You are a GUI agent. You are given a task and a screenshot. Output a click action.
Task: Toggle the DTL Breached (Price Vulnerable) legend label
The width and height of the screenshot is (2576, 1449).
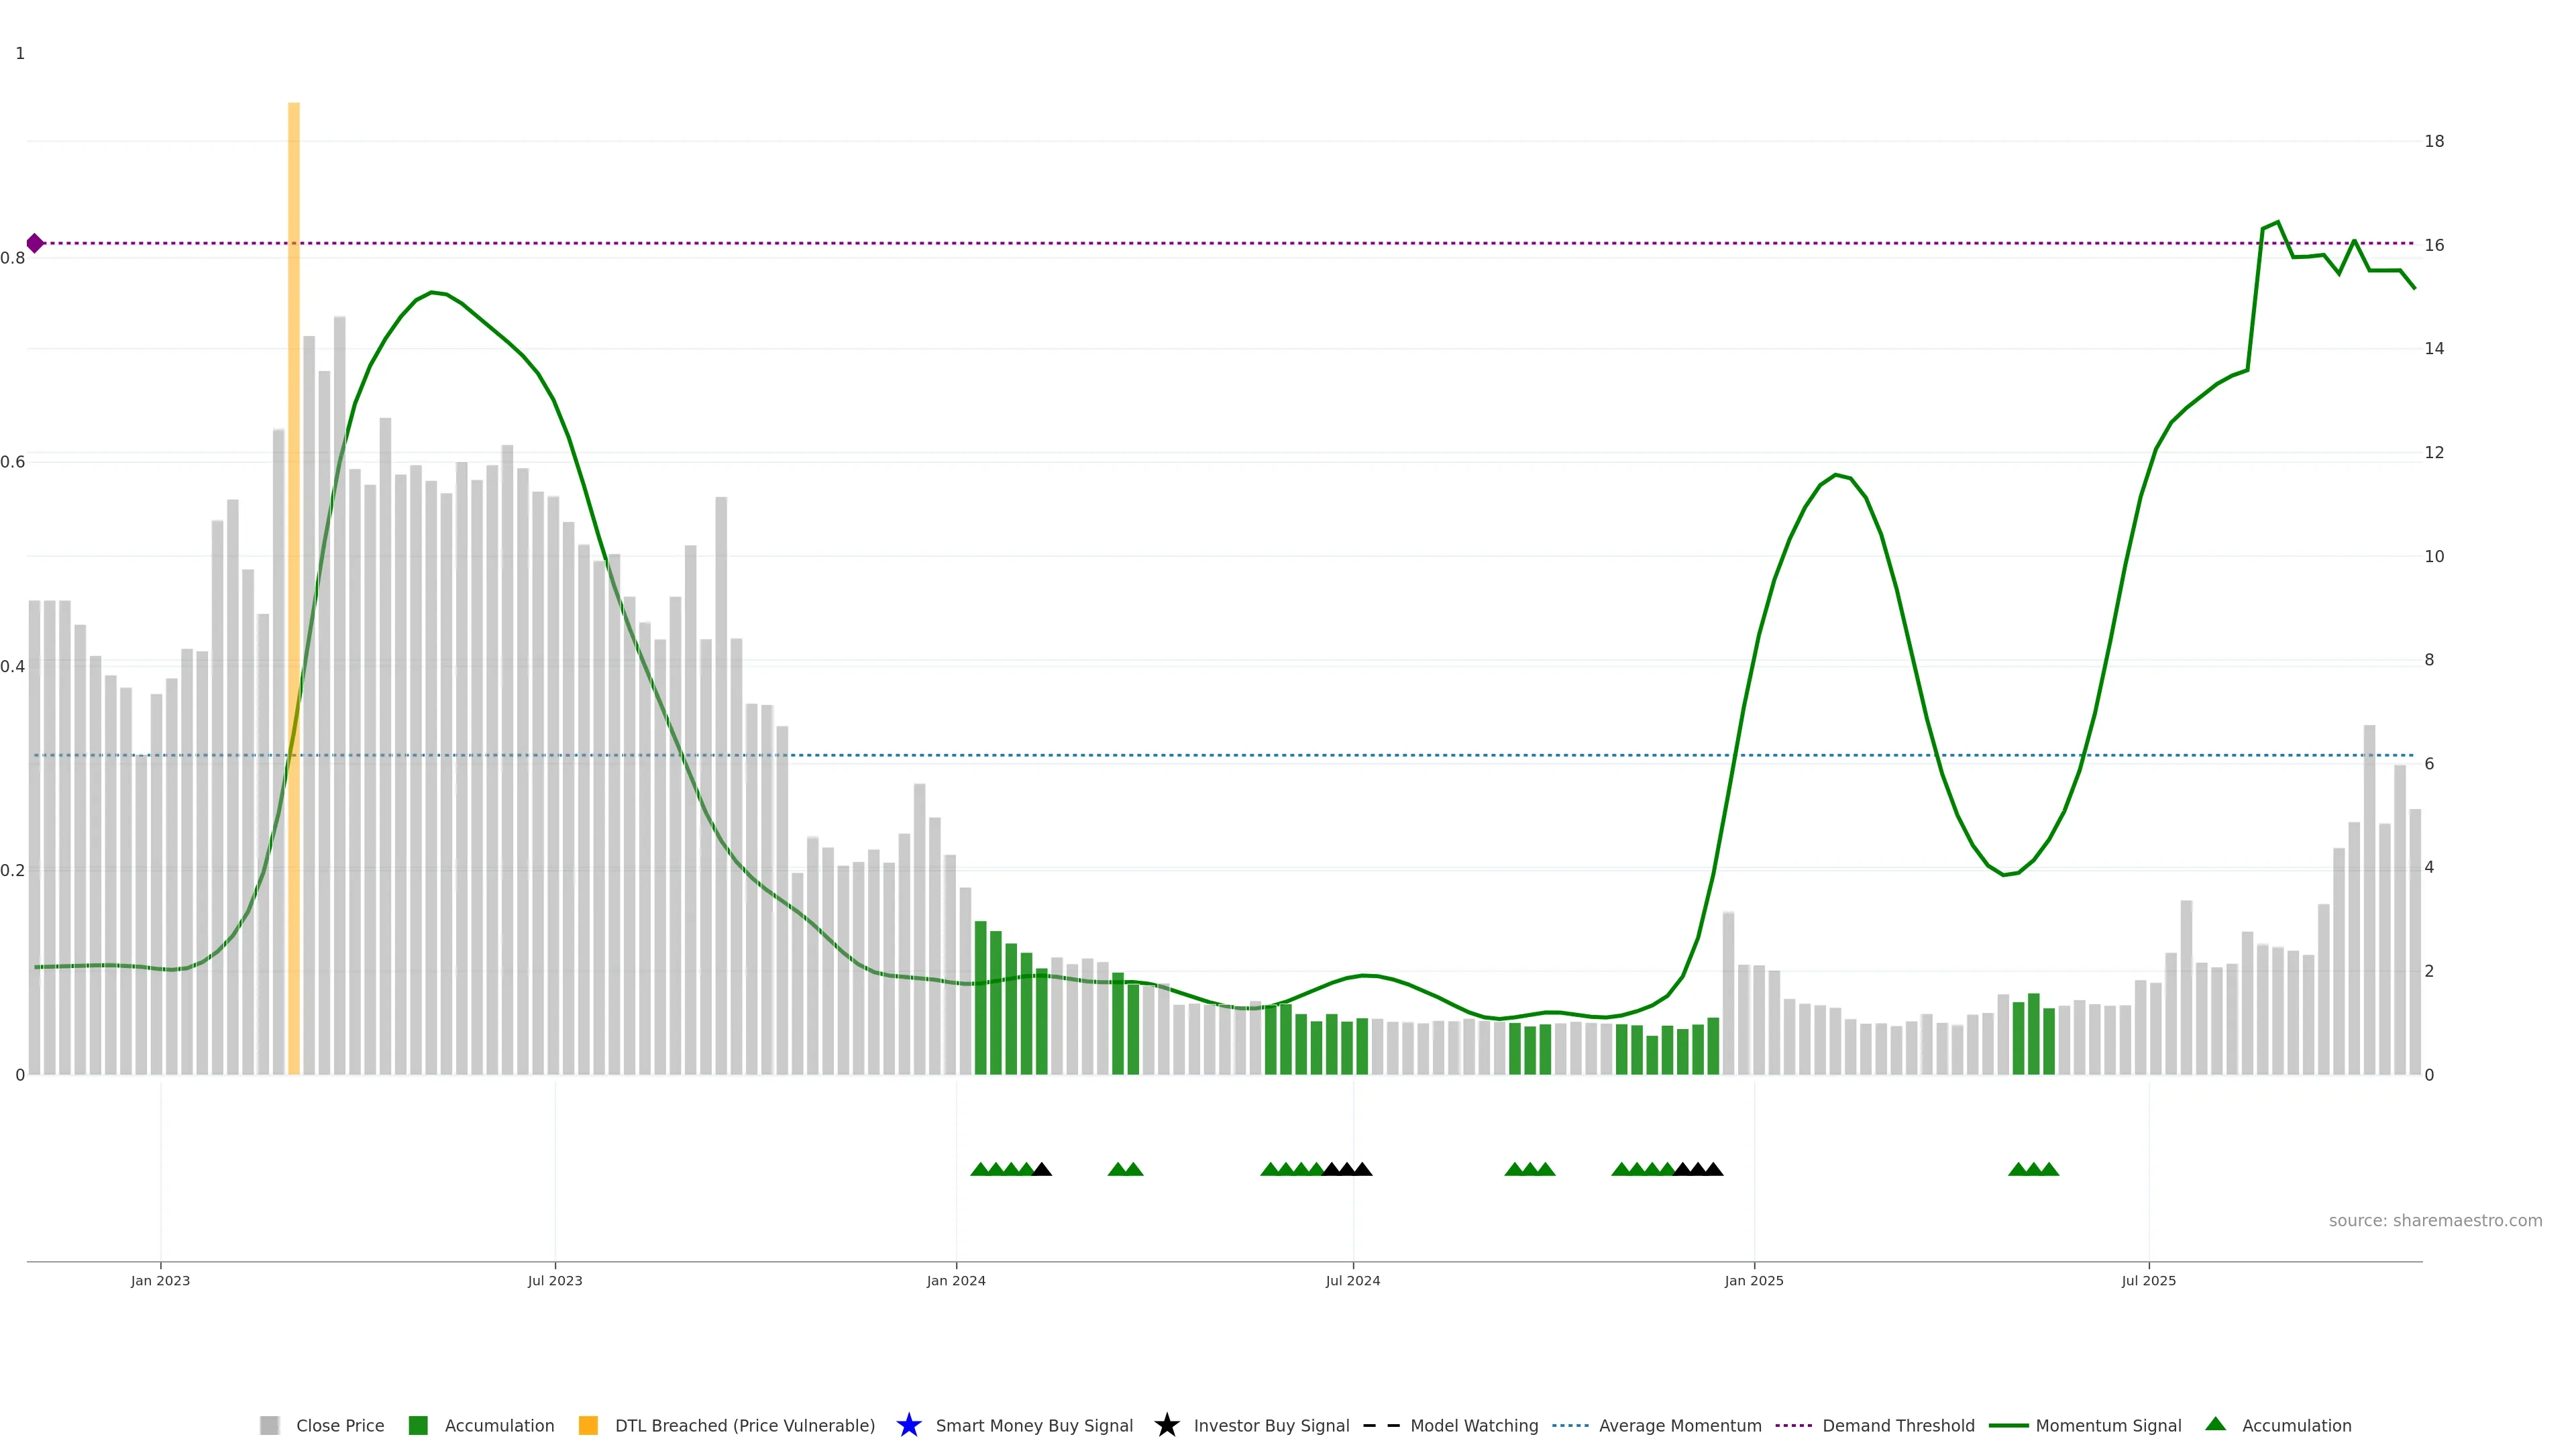click(x=744, y=1425)
